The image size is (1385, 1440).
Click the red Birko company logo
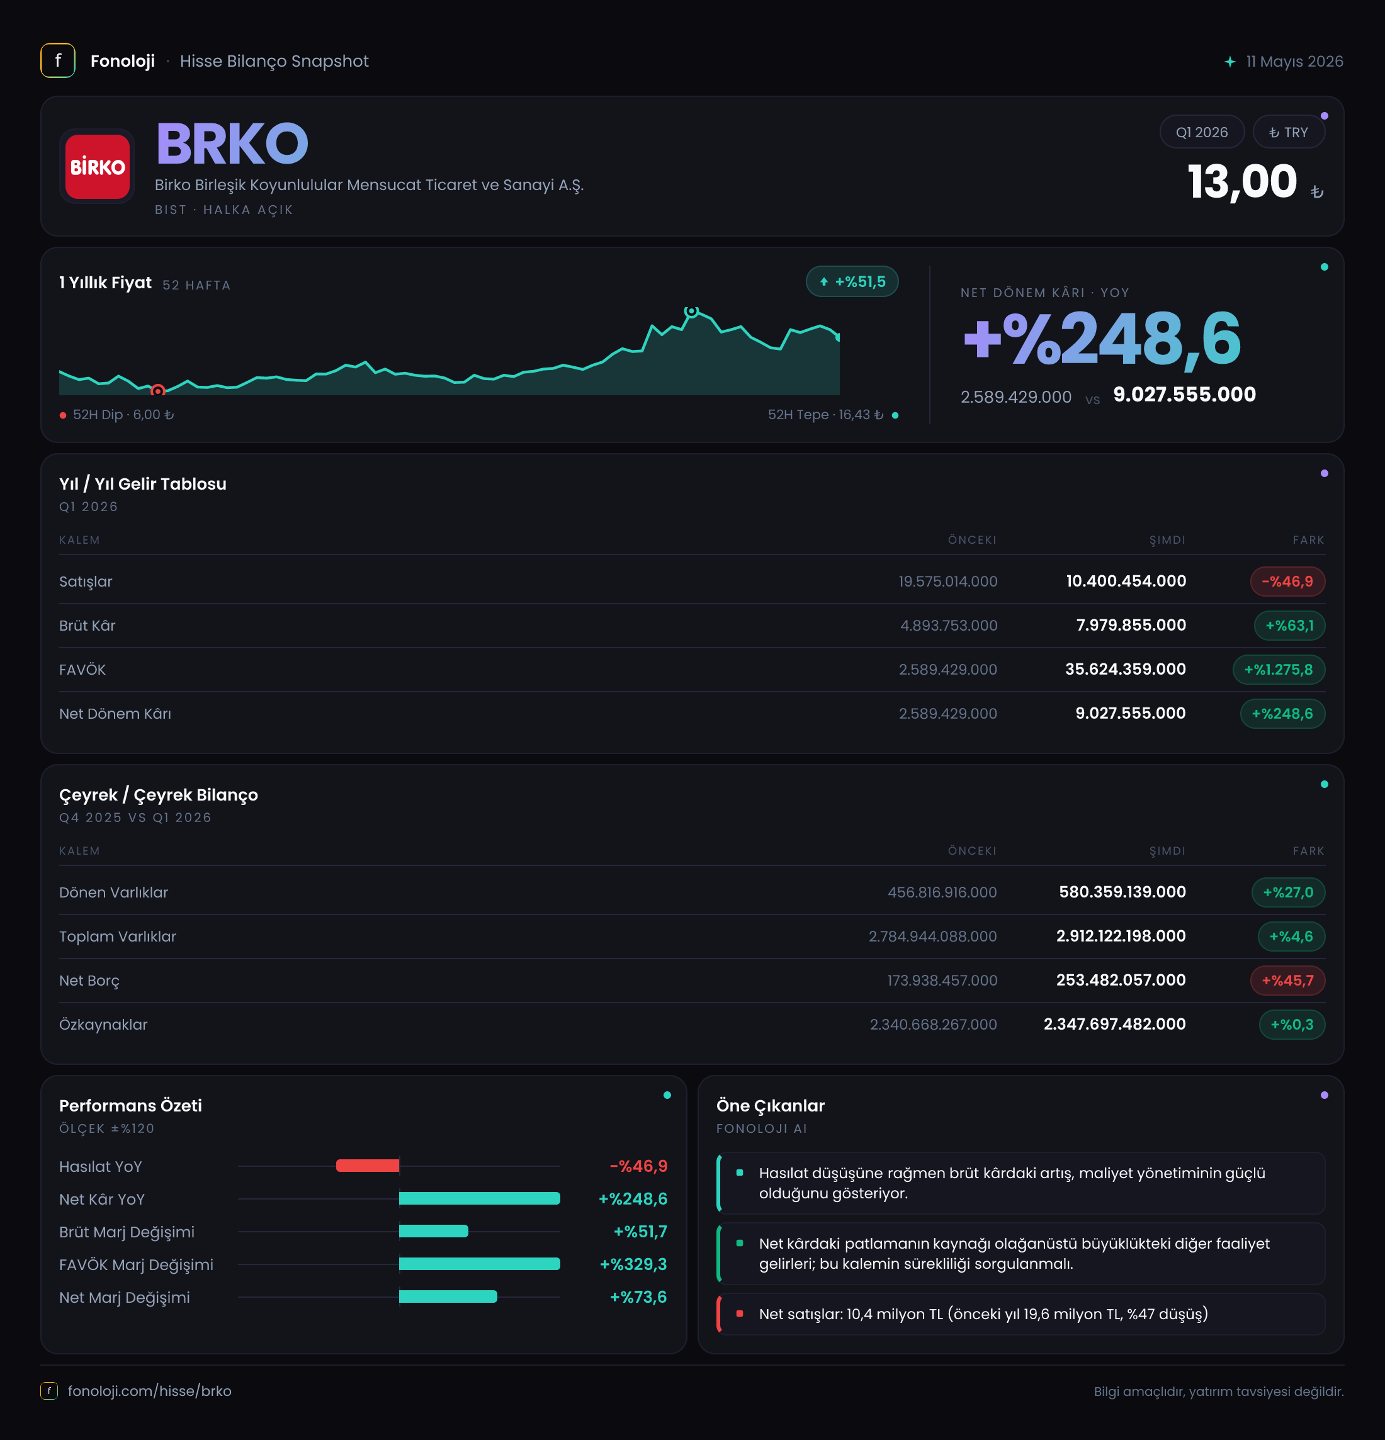97,166
